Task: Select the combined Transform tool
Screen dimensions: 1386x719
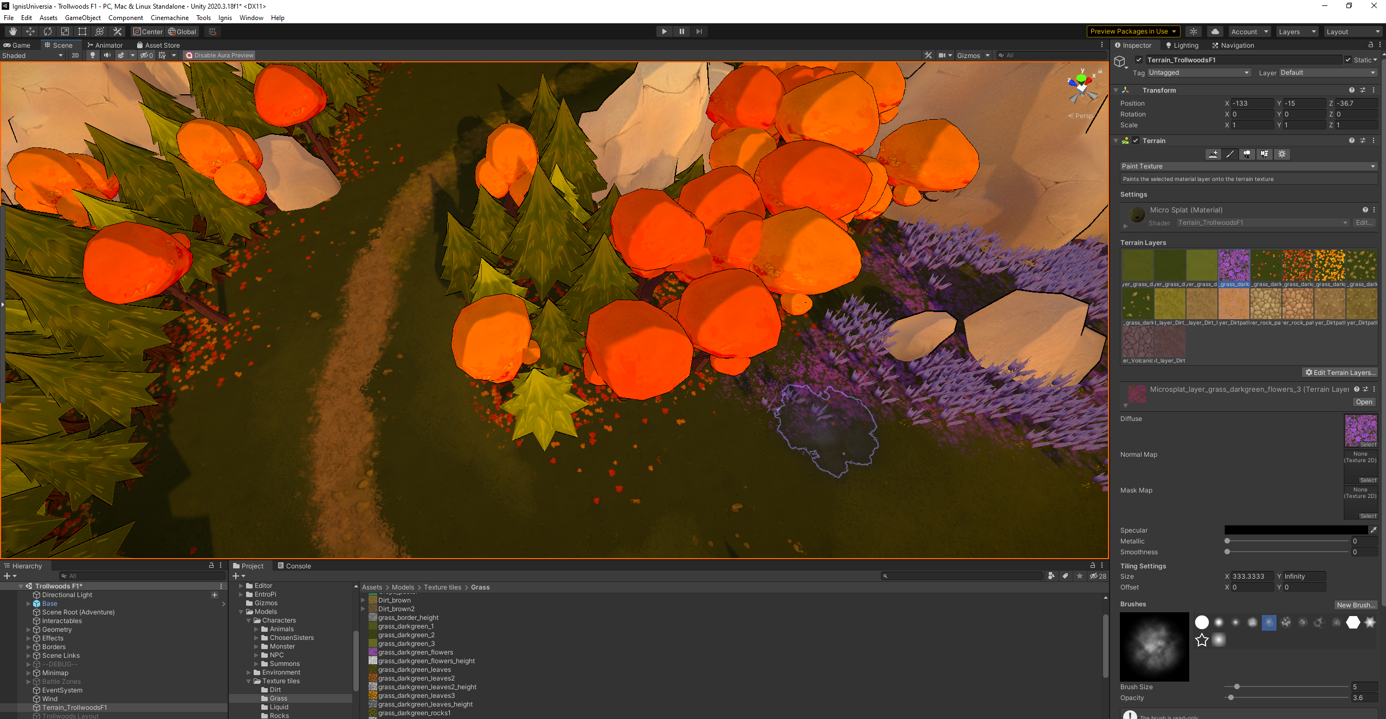Action: point(100,31)
